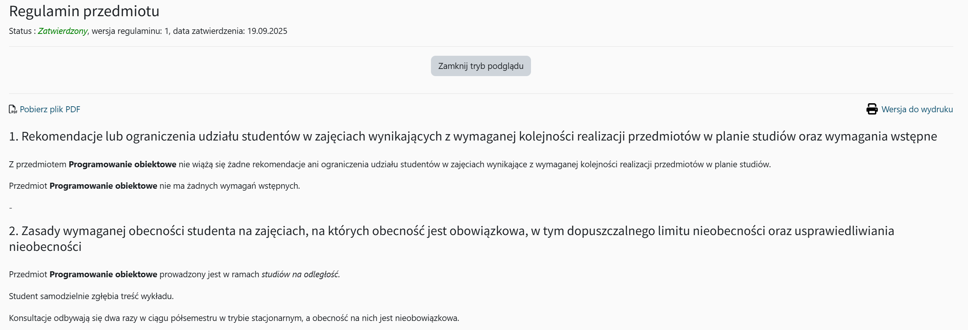Click the italic text 'studiów na odległość'
968x330 pixels.
coord(300,274)
